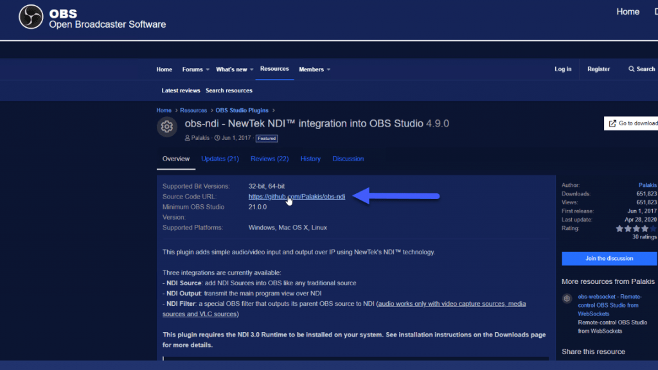Open the obs-websocket resource link
Image resolution: width=658 pixels, height=370 pixels.
click(609, 305)
